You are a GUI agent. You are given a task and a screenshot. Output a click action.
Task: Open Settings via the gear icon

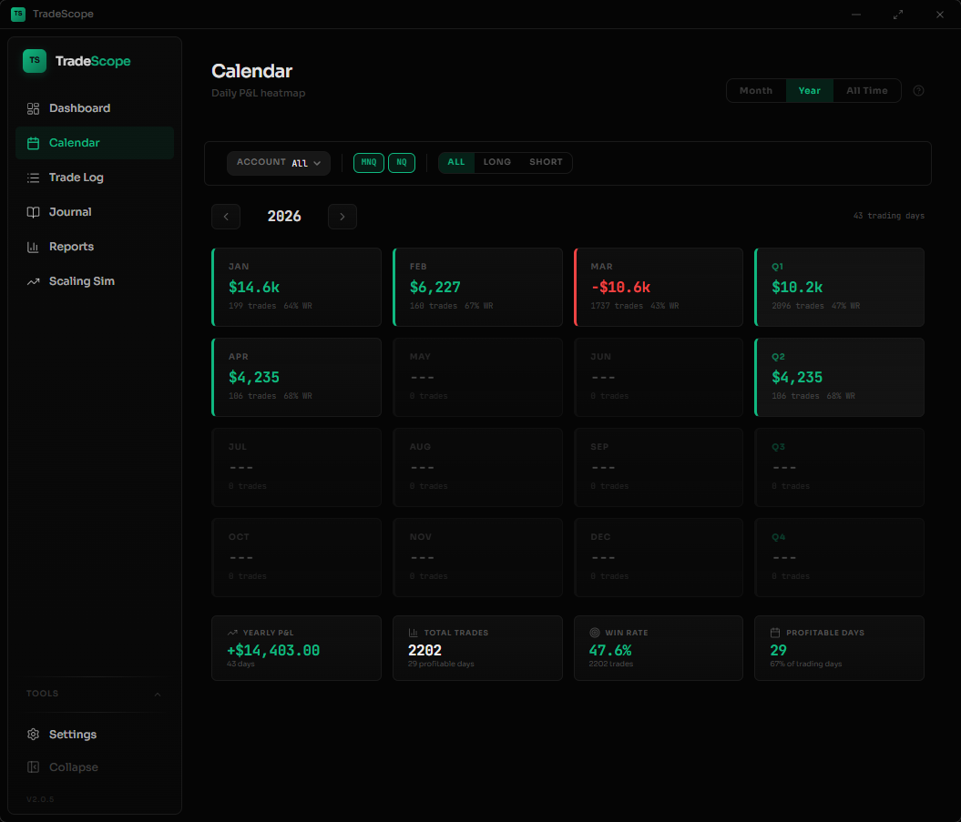34,735
